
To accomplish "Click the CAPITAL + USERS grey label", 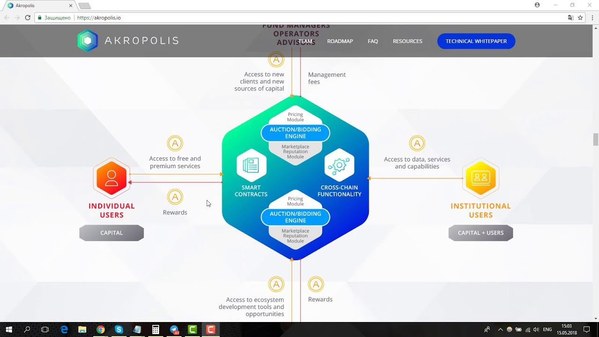I will [481, 233].
